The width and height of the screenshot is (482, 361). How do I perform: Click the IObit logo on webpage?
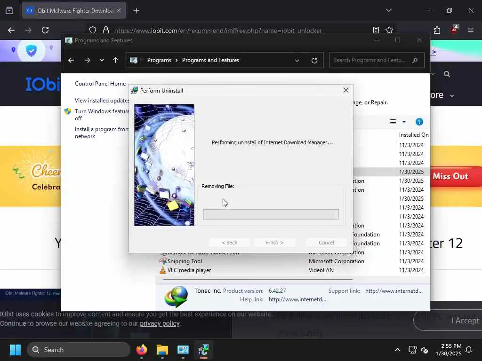click(x=43, y=84)
